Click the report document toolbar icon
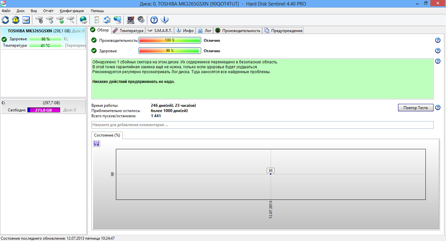 pyautogui.click(x=97, y=20)
